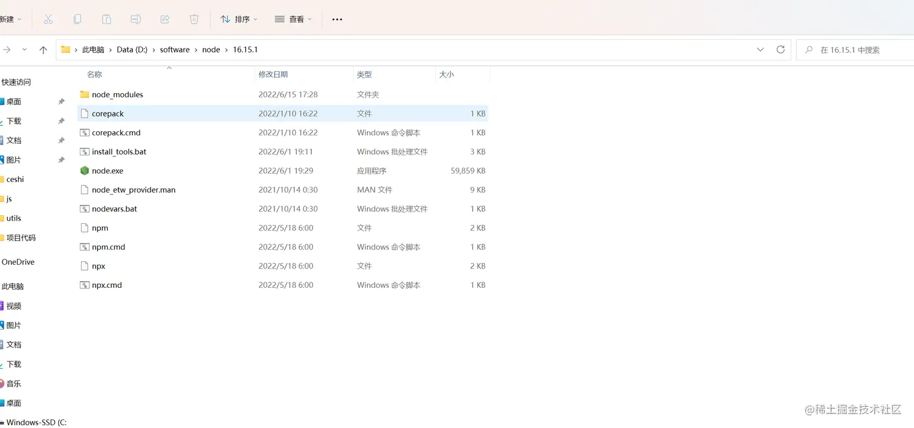Open recent locations dropdown near navigation arrows
The image size is (914, 428).
pos(24,50)
